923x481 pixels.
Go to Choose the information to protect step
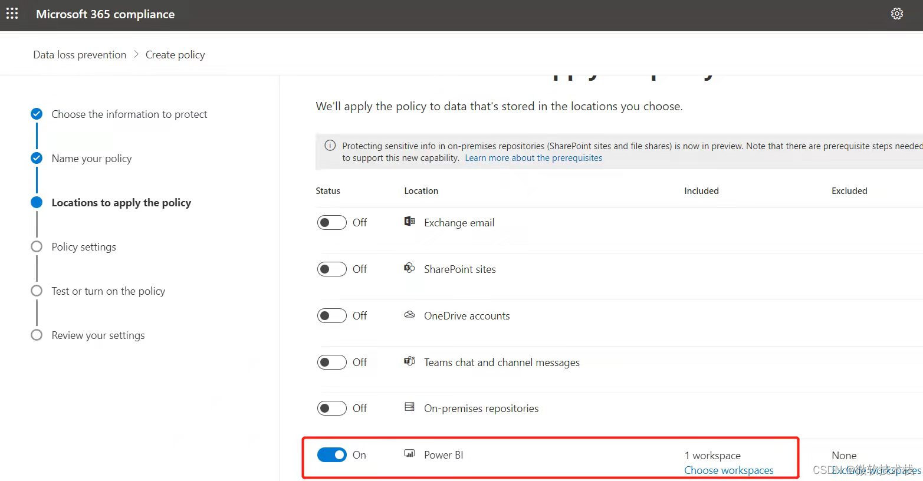(x=129, y=114)
